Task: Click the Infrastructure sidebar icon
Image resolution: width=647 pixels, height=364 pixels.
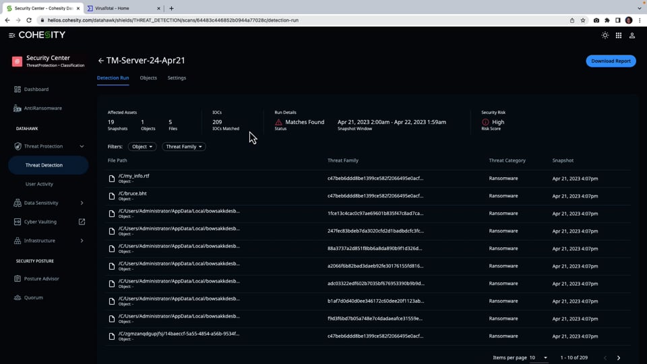Action: tap(18, 241)
